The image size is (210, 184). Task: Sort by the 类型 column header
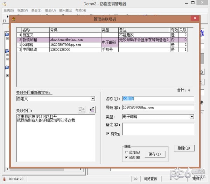(110, 30)
